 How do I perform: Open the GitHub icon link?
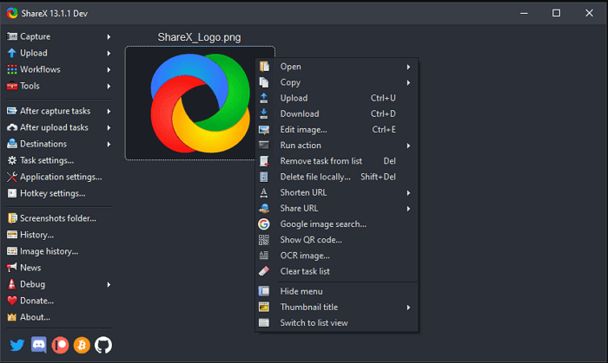pos(103,345)
